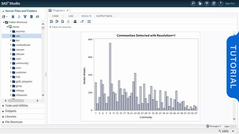Click the zoom magnifier icon in status bar
The width and height of the screenshot is (239, 134).
(x=220, y=131)
